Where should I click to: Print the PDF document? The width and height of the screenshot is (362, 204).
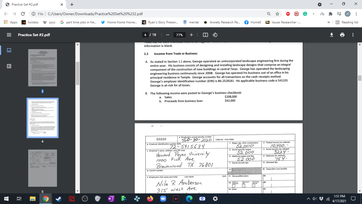point(342,35)
